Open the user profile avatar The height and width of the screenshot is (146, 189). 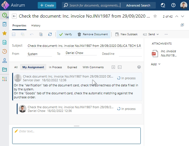(x=184, y=5)
